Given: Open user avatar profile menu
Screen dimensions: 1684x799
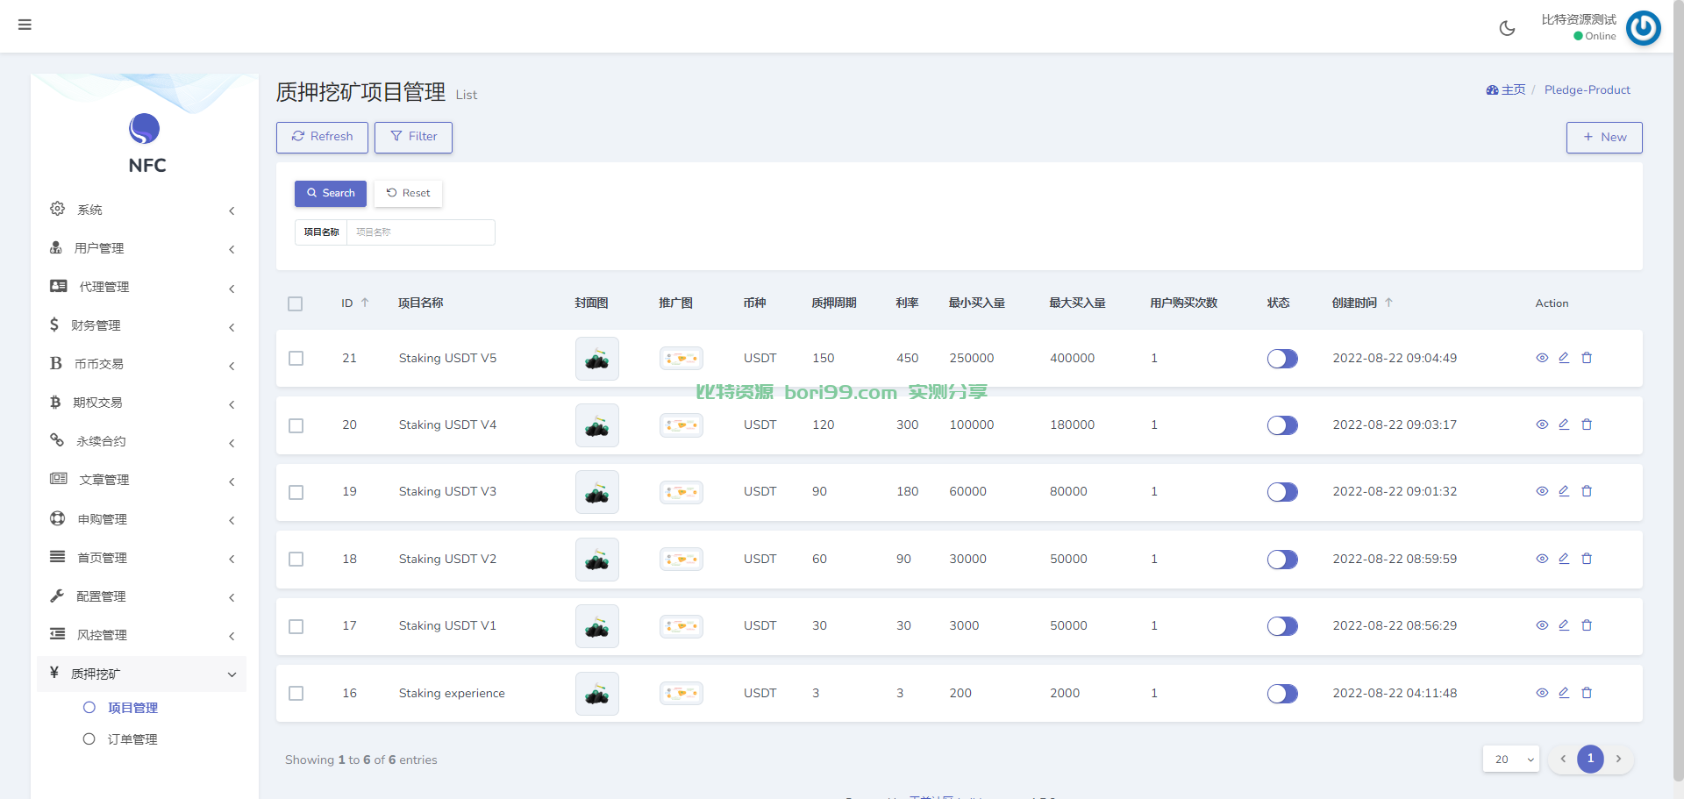Looking at the screenshot, I should click(x=1643, y=28).
